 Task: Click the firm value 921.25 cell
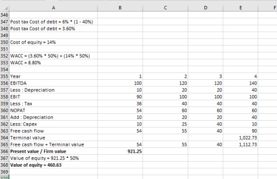120,151
